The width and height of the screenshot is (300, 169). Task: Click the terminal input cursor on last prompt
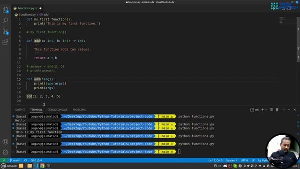click(x=179, y=152)
